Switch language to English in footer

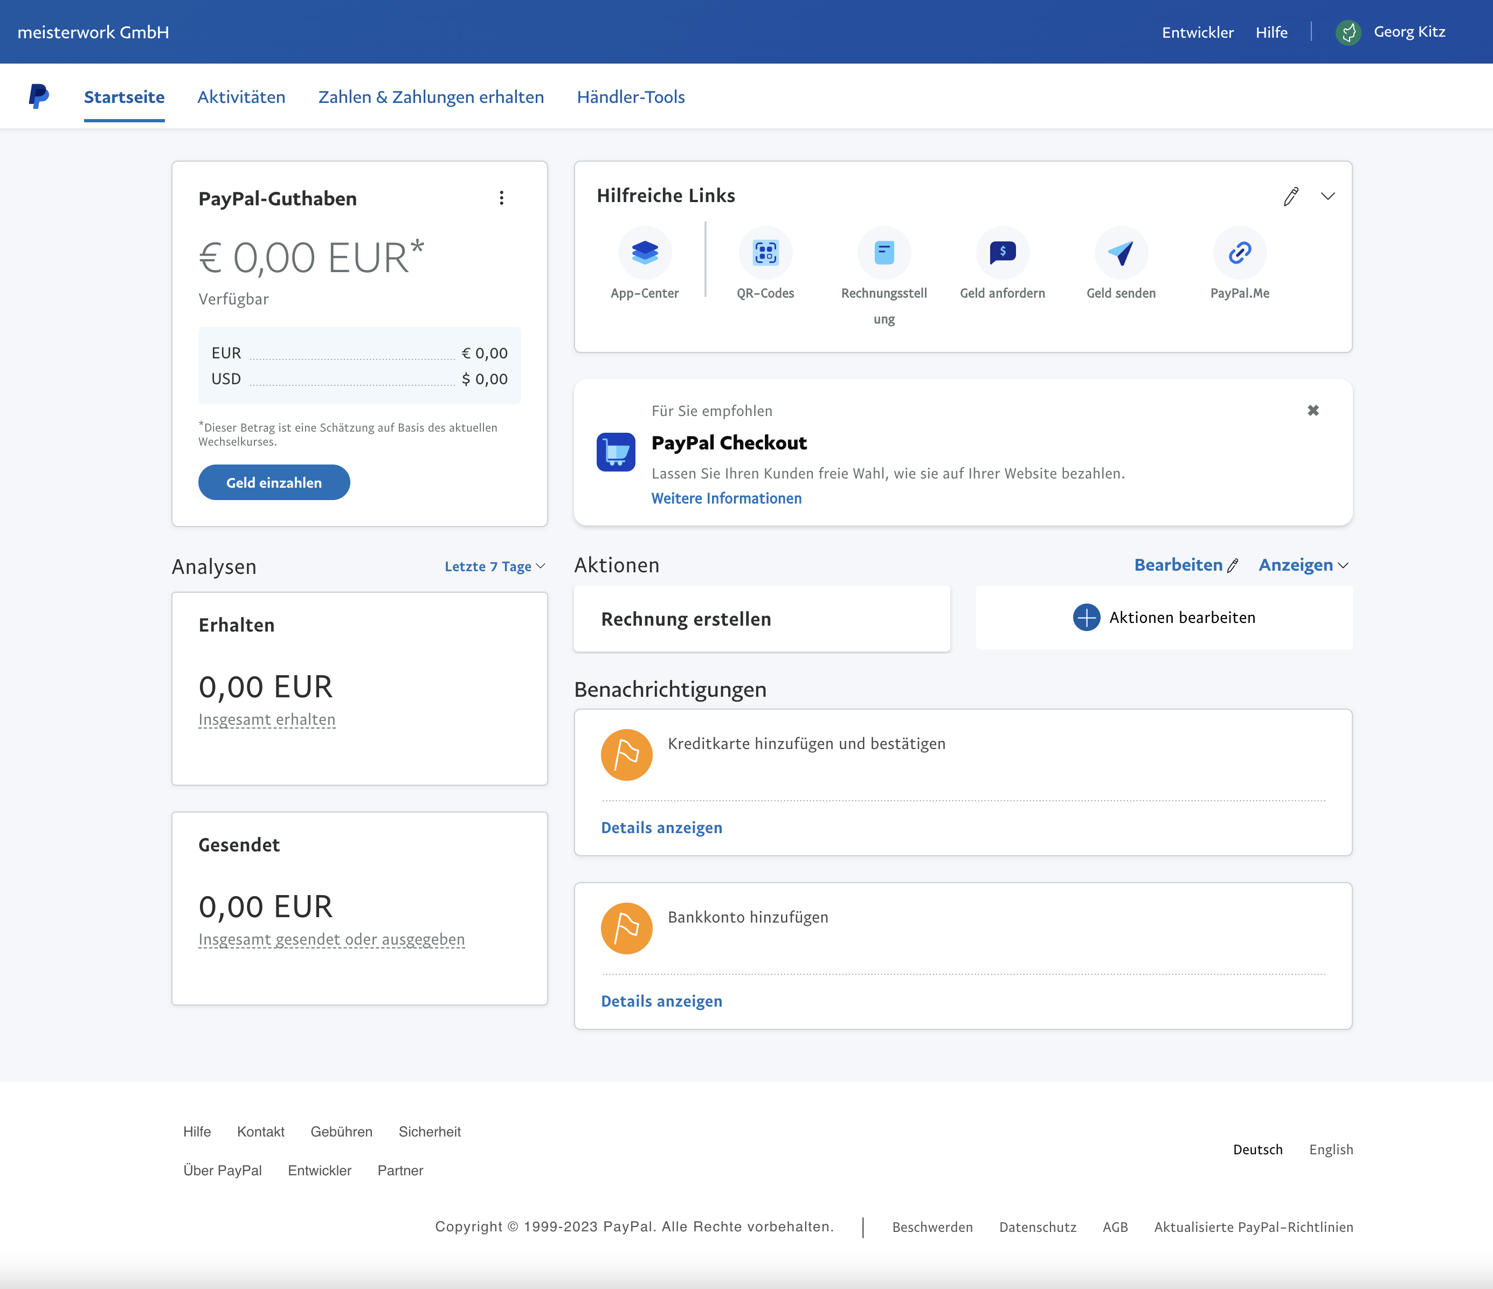(x=1331, y=1149)
